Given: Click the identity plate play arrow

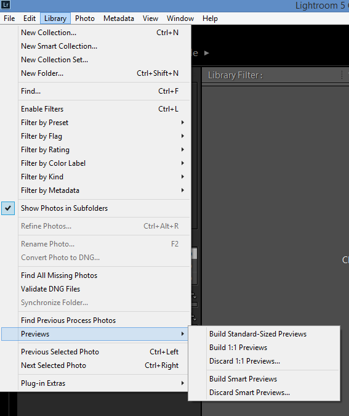Looking at the screenshot, I should click(x=207, y=53).
